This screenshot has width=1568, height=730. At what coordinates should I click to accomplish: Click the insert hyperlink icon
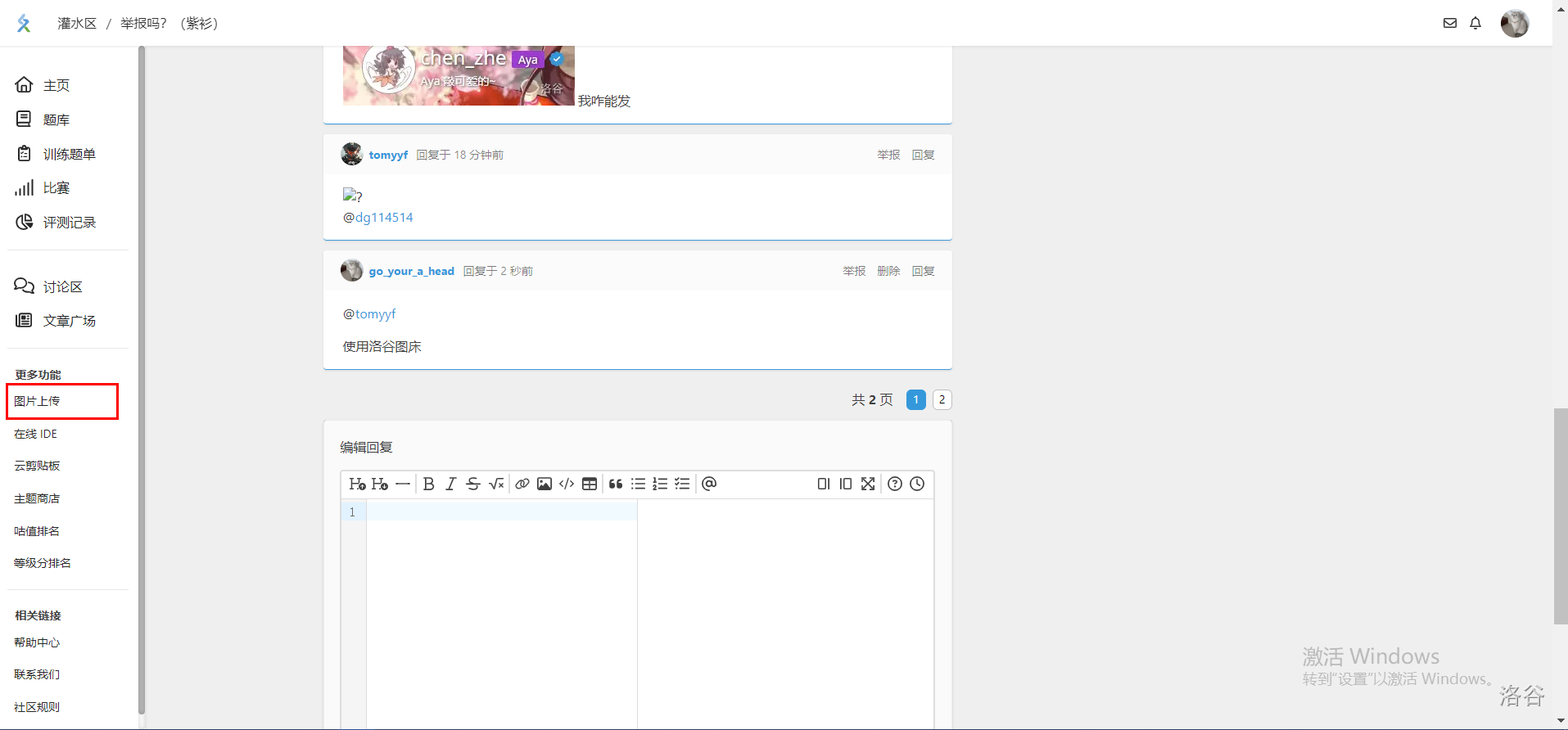pos(522,484)
